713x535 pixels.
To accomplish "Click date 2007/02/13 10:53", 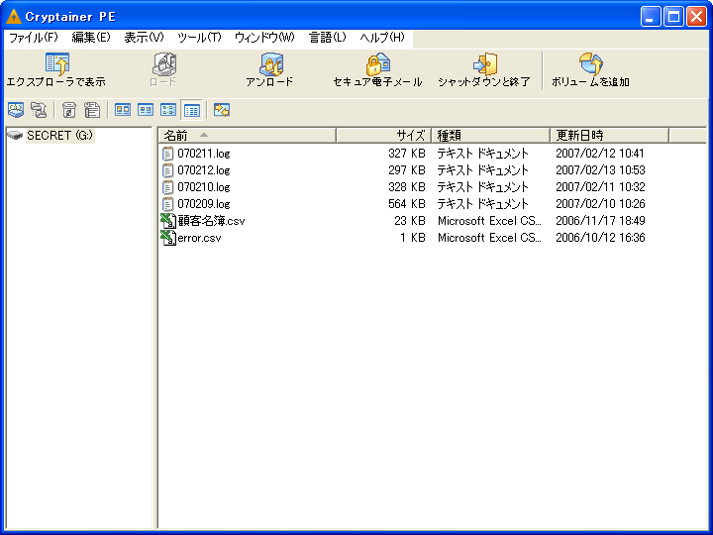I will (x=600, y=170).
